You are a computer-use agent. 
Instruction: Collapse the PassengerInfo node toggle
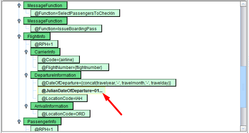click(19, 122)
